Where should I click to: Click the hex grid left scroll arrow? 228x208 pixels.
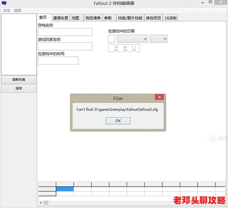pos(41,203)
